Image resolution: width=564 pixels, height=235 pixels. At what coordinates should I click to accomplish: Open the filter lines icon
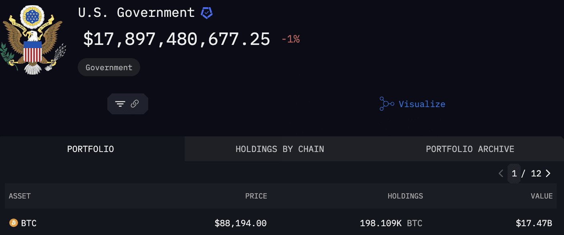120,104
